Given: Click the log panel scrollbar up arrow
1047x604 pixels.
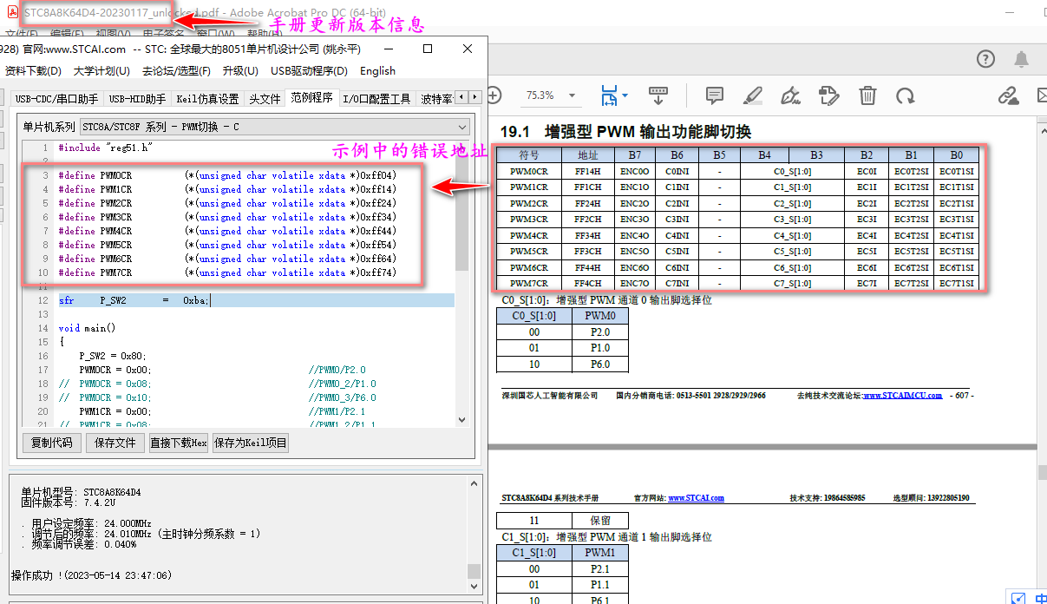Looking at the screenshot, I should [474, 483].
